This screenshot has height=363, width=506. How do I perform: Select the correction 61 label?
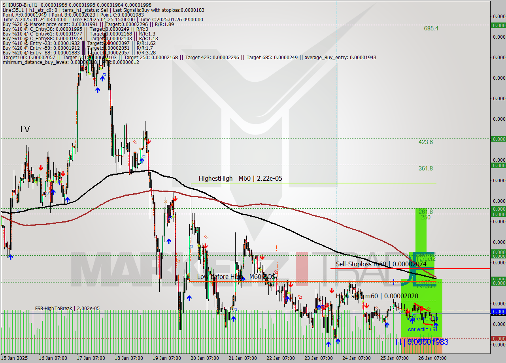(422, 329)
